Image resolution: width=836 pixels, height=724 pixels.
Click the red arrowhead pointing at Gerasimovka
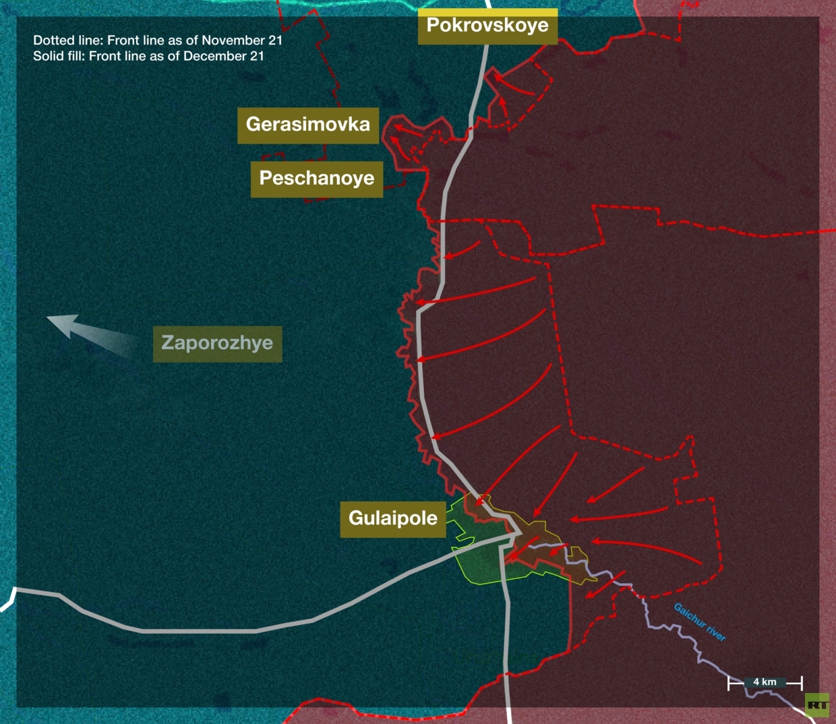tap(396, 126)
